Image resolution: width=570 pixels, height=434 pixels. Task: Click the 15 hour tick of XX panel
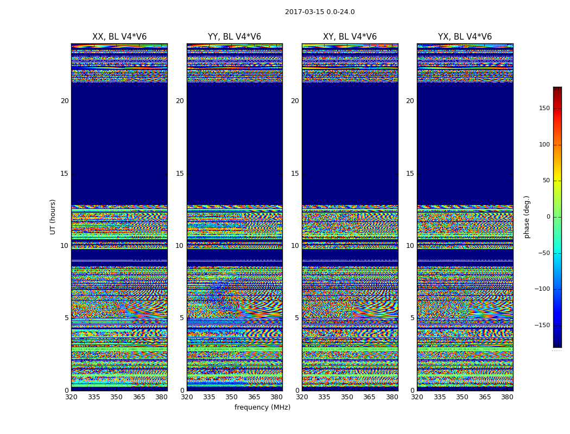(x=65, y=174)
